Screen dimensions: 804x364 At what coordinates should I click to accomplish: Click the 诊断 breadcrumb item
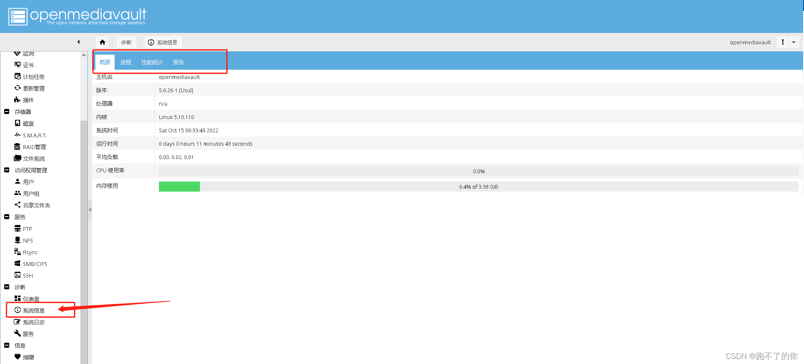click(126, 42)
